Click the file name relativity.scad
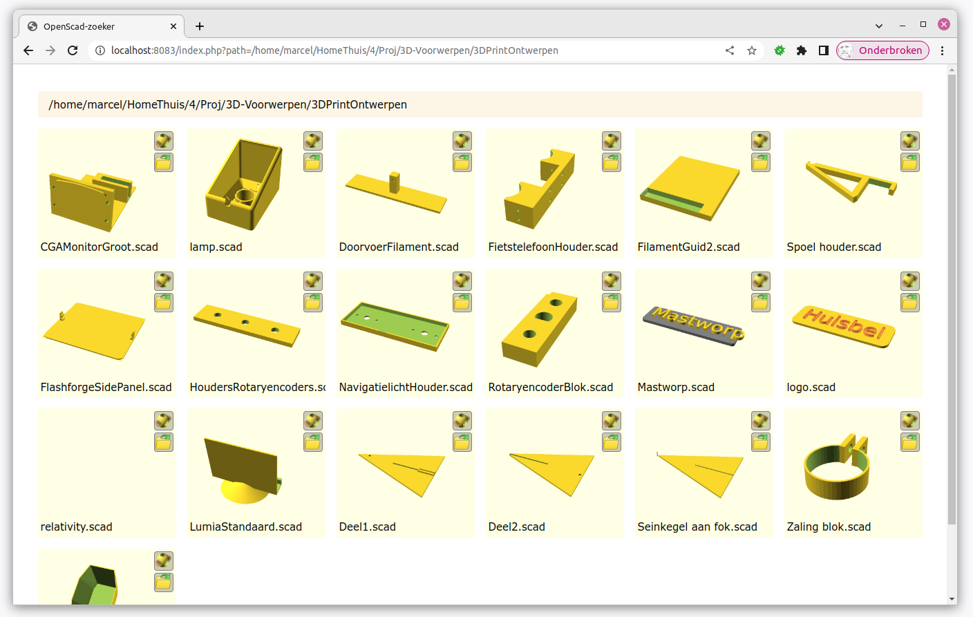 (x=76, y=526)
